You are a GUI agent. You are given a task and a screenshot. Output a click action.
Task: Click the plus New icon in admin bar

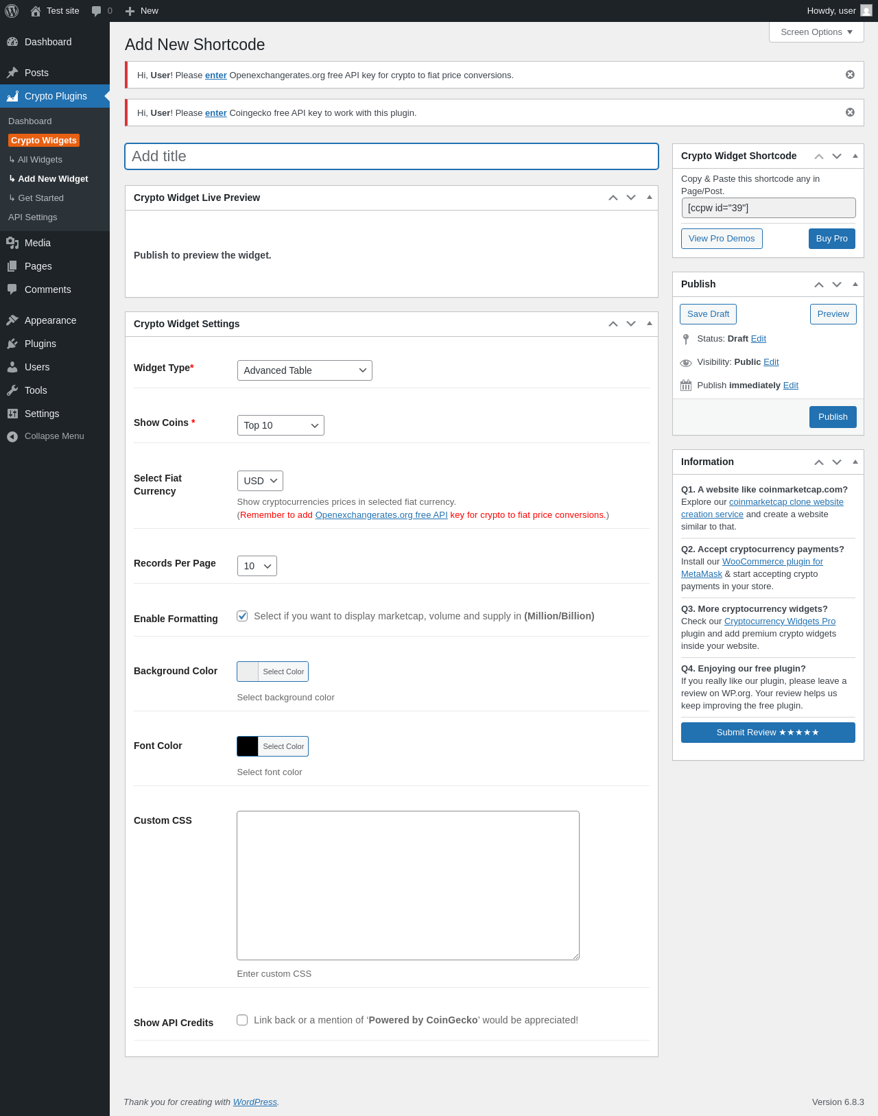(130, 11)
